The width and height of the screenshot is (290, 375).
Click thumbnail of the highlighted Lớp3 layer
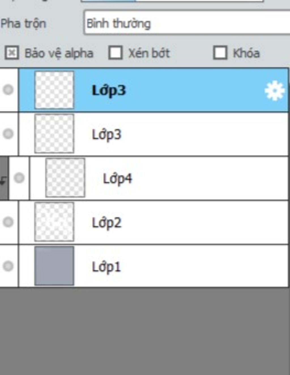[x=54, y=90]
